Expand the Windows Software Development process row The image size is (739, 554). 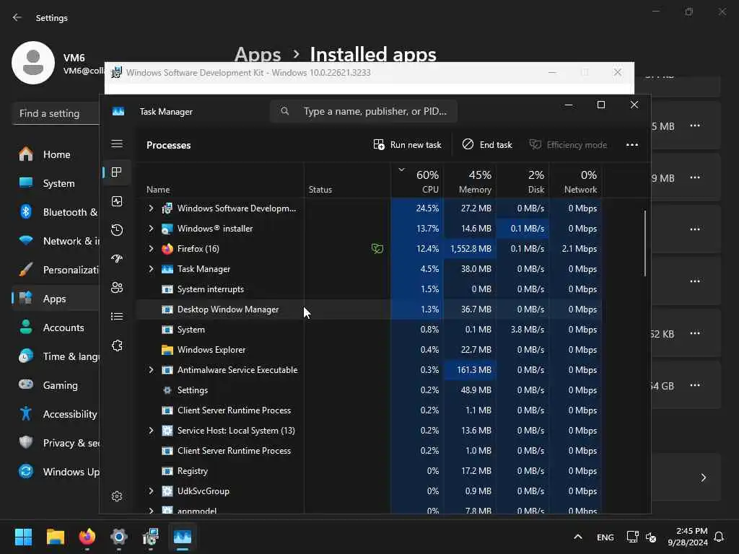pyautogui.click(x=151, y=208)
